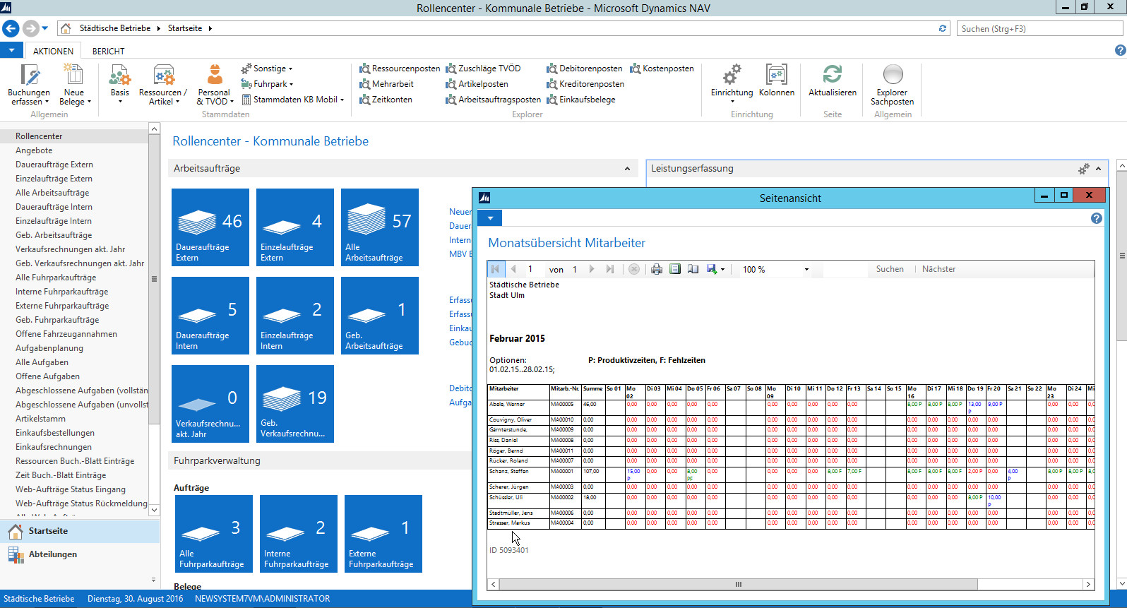The width and height of the screenshot is (1127, 608).
Task: Open Alle Fuhrparkaufträge in navigation list
Action: pos(56,278)
